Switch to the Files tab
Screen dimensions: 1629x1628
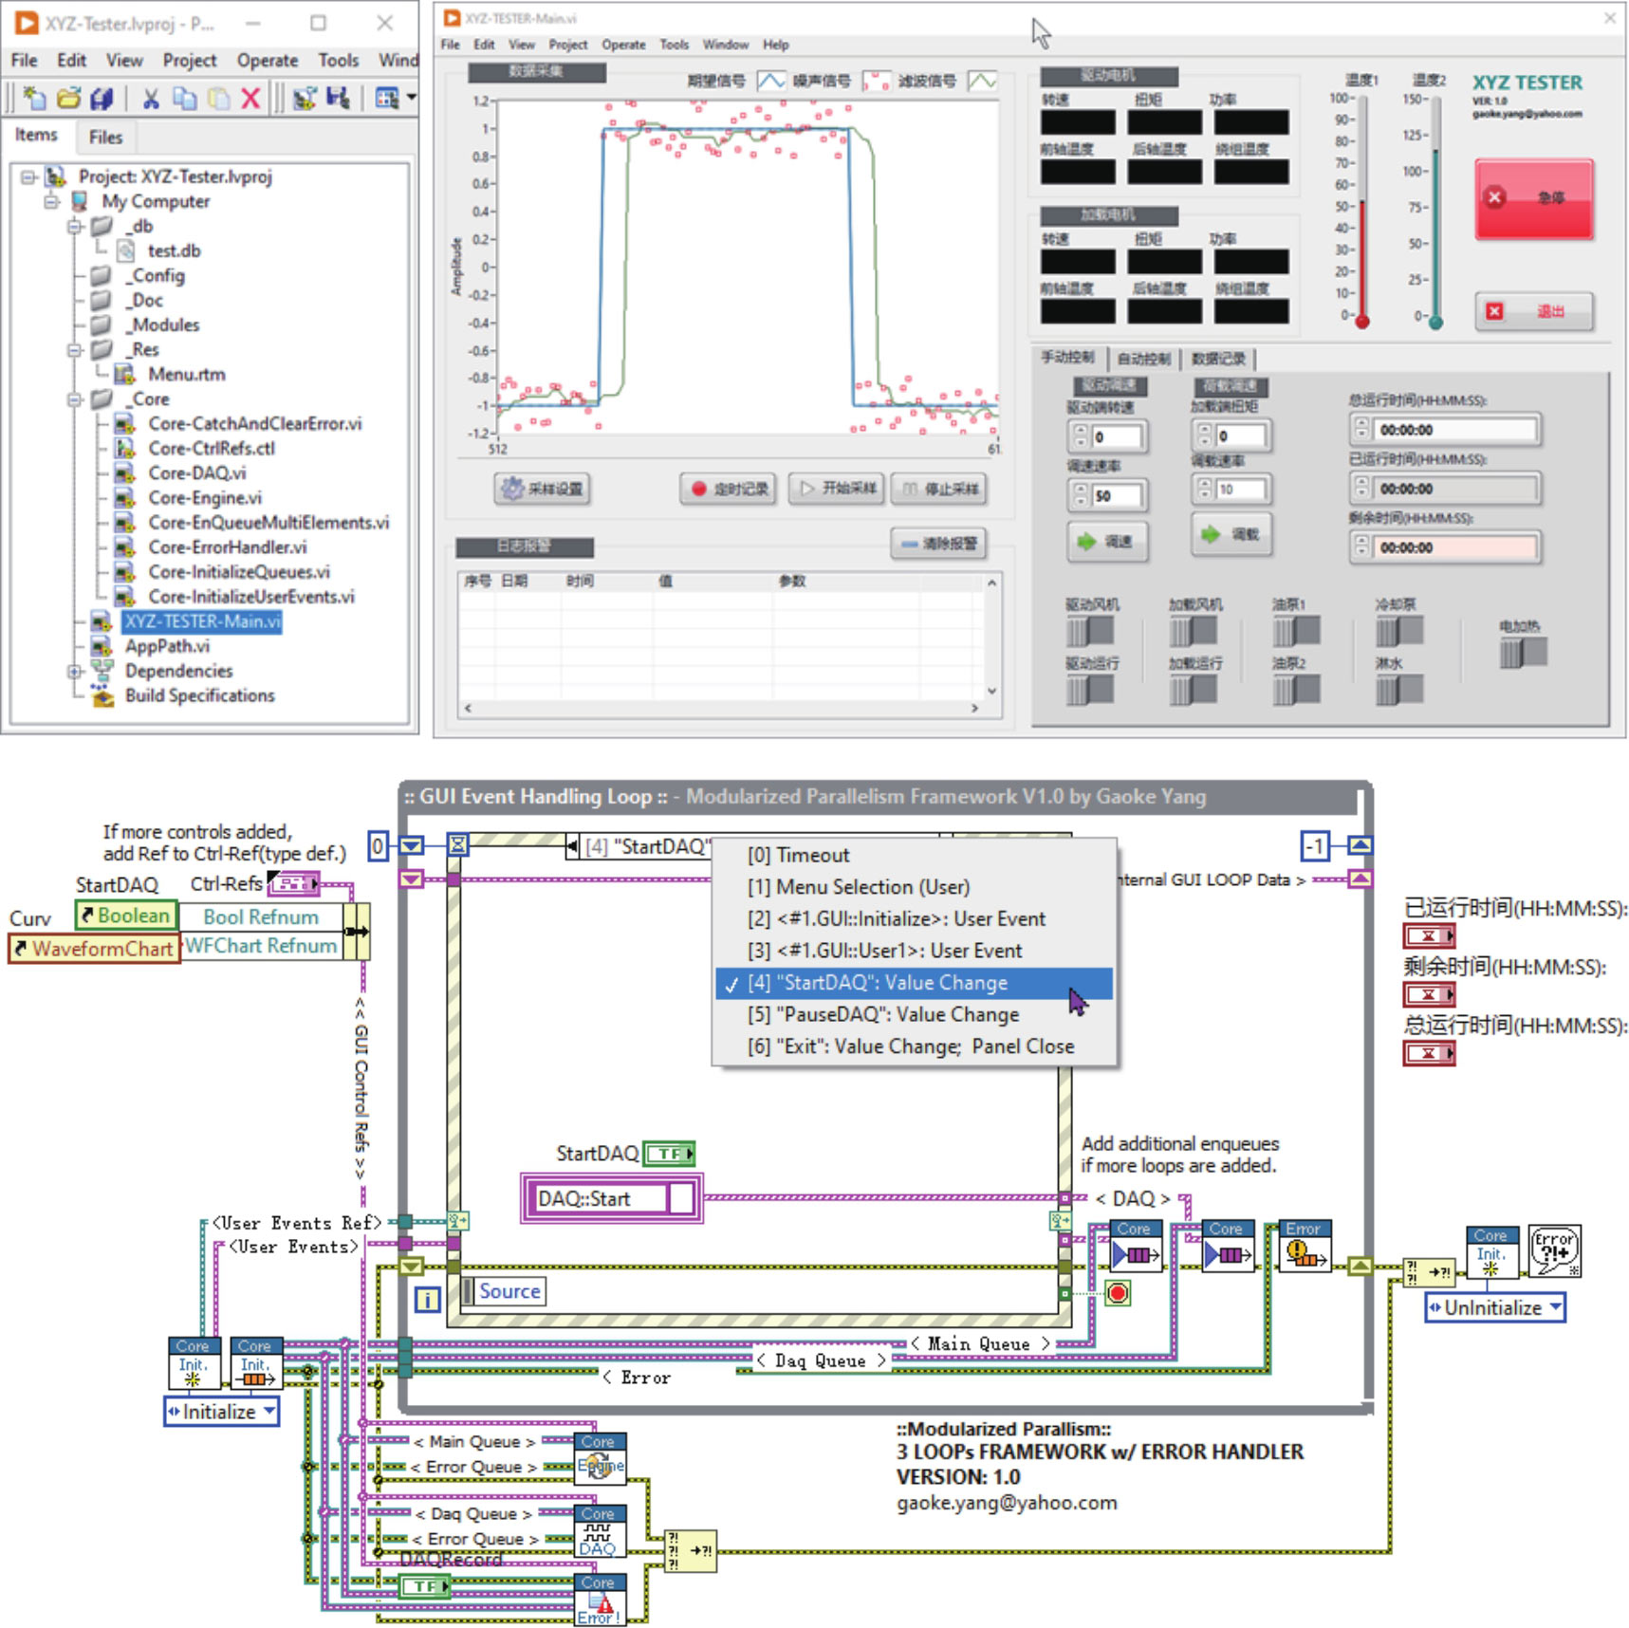click(105, 138)
